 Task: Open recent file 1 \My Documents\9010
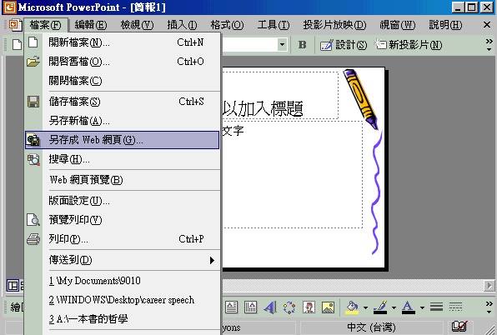pyautogui.click(x=123, y=281)
